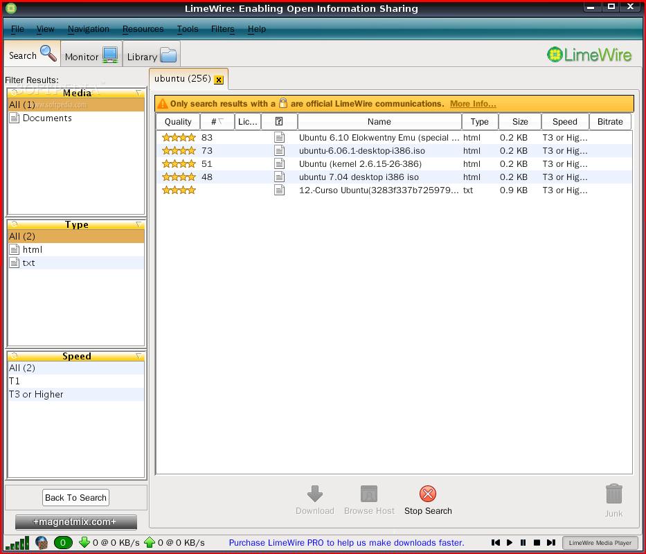Click the green upload speed arrow indicator
646x554 pixels.
tap(150, 542)
